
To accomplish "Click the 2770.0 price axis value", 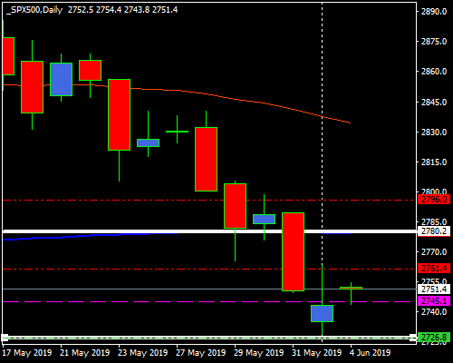I will 434,251.
